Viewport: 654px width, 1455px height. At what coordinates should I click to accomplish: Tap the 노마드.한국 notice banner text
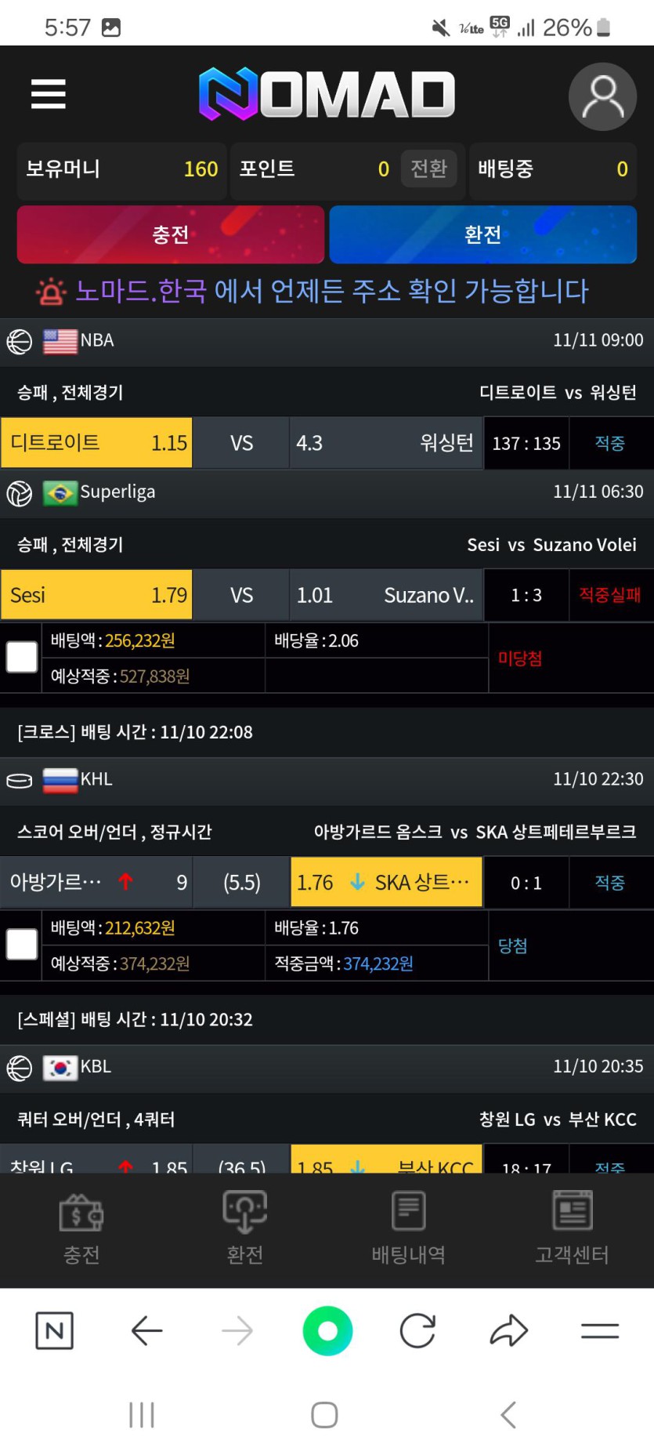point(331,291)
